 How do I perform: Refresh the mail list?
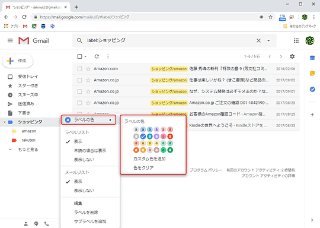(x=97, y=56)
